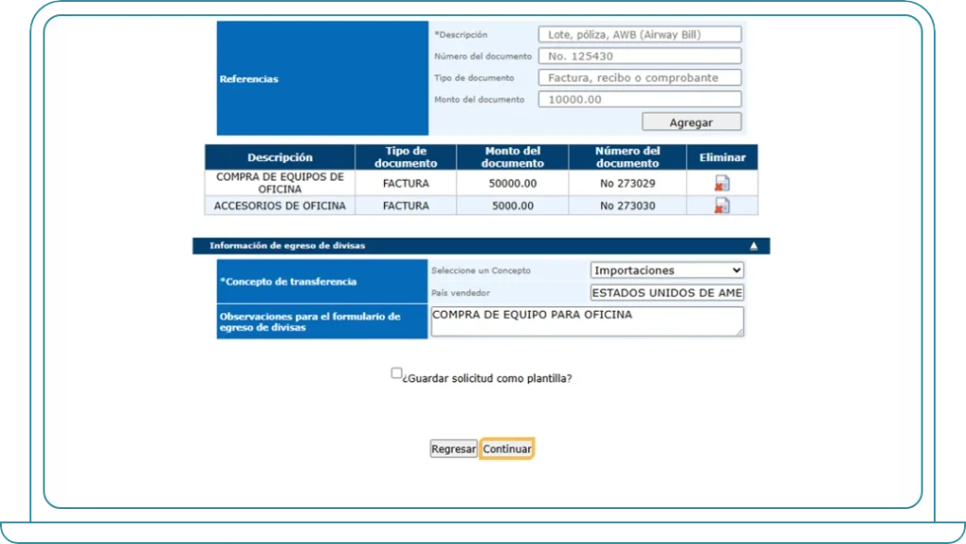Delete the COMPRA DE EQUIPOS DE OFICINA entry
This screenshot has height=544, width=966.
click(722, 182)
